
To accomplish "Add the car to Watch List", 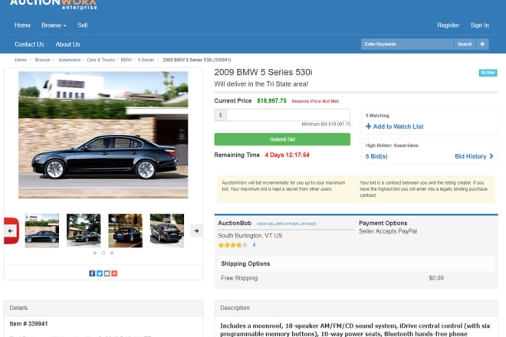I will [394, 126].
